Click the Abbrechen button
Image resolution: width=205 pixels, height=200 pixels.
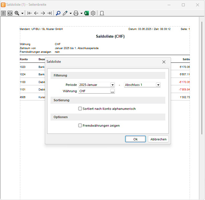(x=158, y=139)
